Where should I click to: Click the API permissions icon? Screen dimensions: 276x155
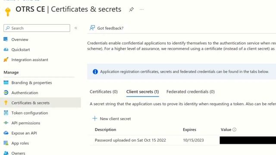coord(6,123)
